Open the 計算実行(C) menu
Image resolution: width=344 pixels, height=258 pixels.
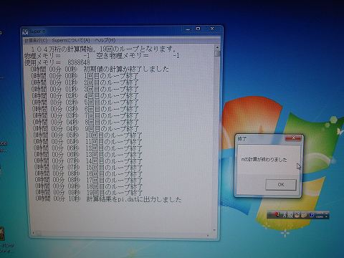click(x=36, y=40)
